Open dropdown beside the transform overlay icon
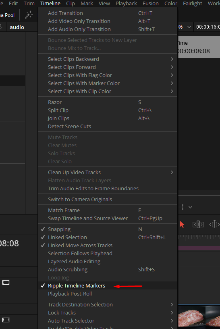220x329 pixels. click(x=190, y=207)
